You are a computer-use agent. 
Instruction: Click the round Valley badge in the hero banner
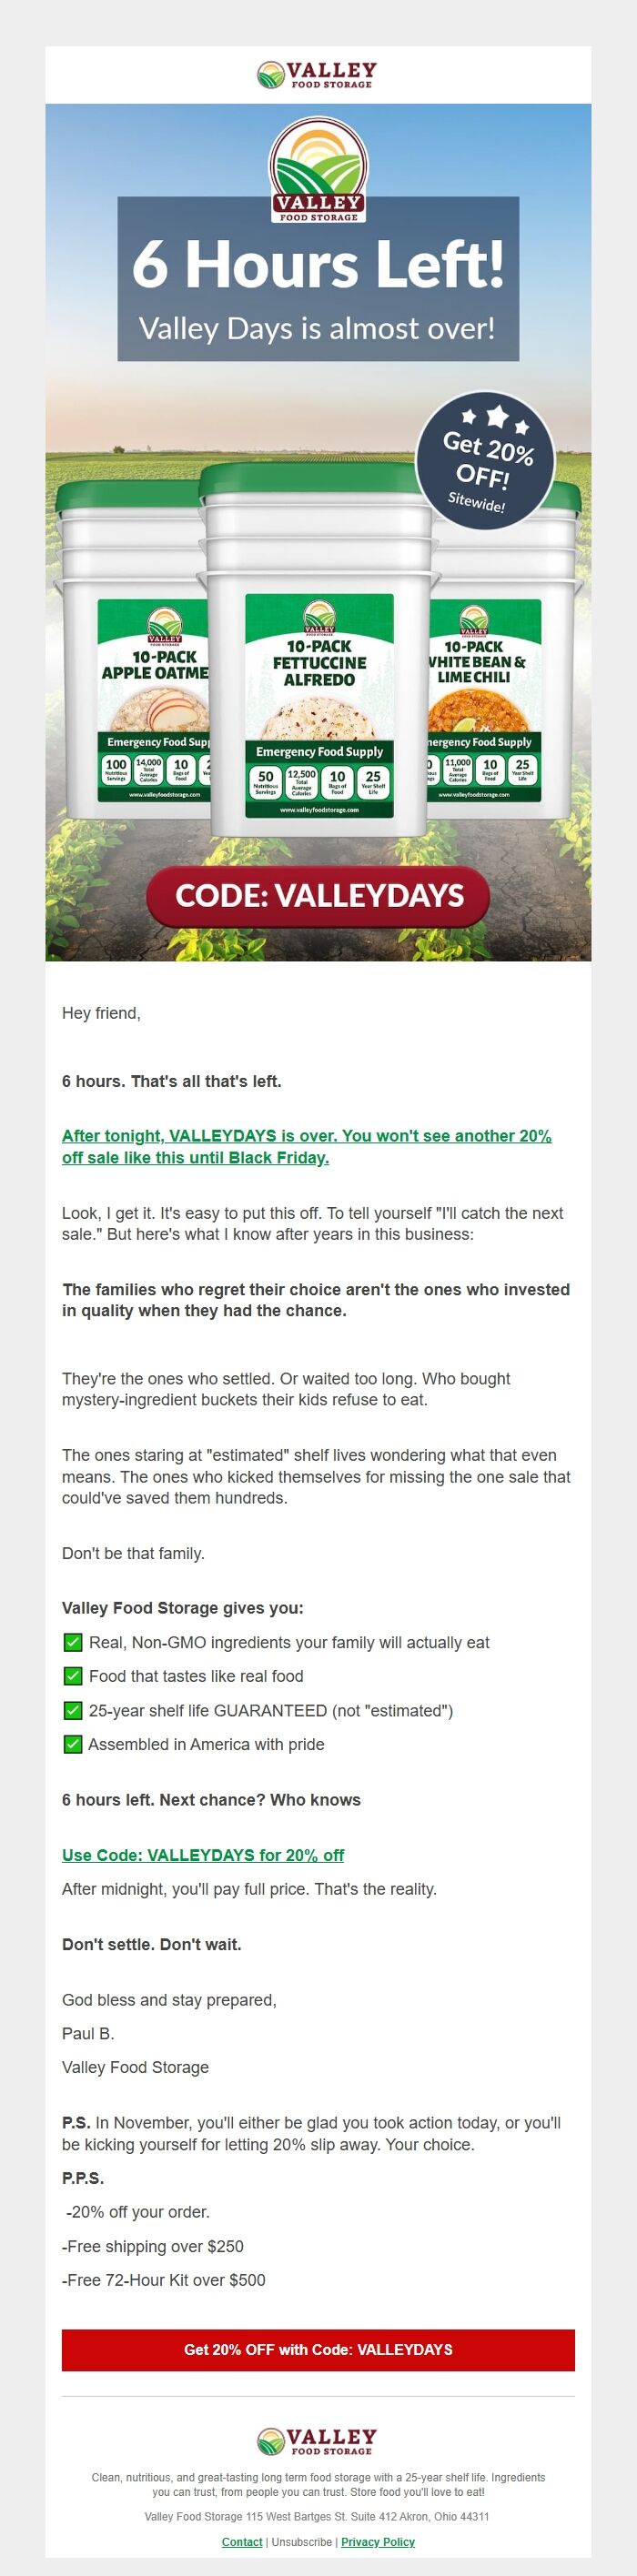tap(318, 170)
